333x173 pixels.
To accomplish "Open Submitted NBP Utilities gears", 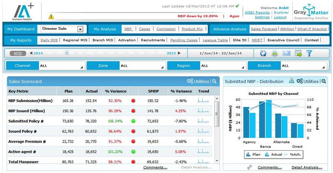I will (x=300, y=81).
